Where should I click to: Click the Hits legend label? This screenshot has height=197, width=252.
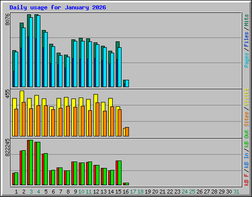pos(247,20)
